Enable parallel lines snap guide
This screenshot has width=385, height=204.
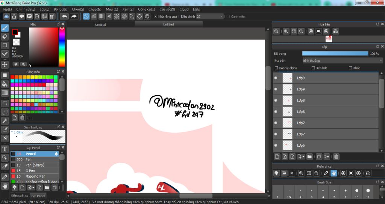coord(94,16)
